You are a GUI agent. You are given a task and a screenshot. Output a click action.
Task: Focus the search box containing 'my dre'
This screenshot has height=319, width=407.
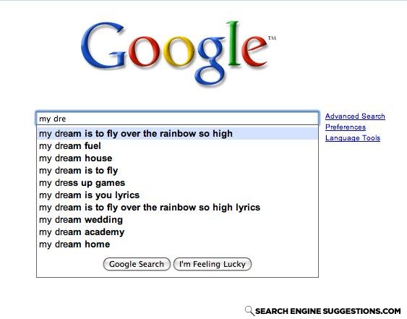click(177, 119)
